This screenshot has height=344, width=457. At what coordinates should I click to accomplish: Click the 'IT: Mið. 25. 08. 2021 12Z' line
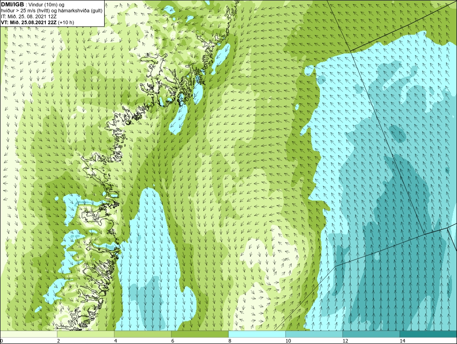[x=28, y=16]
